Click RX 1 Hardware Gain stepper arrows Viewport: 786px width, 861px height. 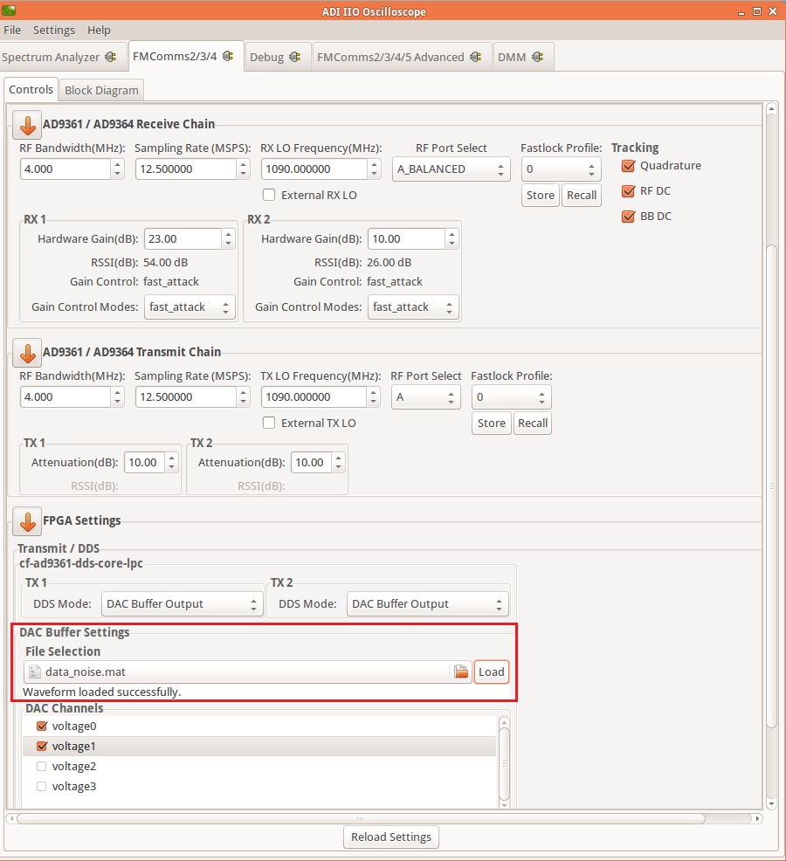click(228, 239)
